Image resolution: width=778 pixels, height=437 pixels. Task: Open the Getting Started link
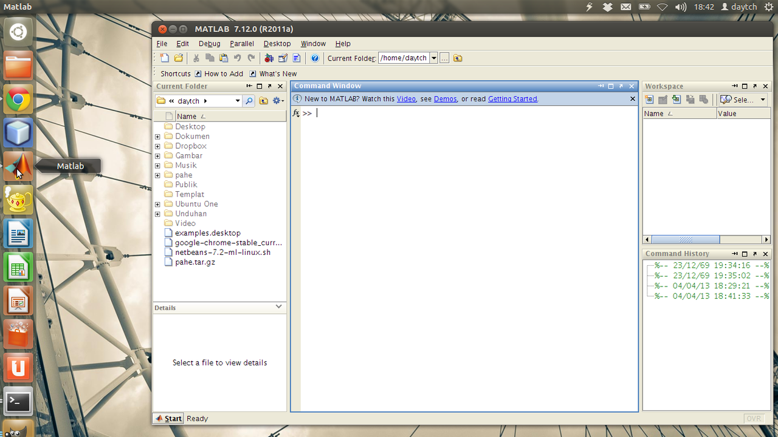(x=512, y=99)
